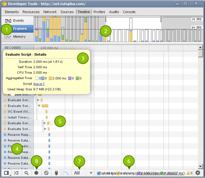205x178 pixels.
Task: Select the first Receive Resp... record
Action: point(18,134)
